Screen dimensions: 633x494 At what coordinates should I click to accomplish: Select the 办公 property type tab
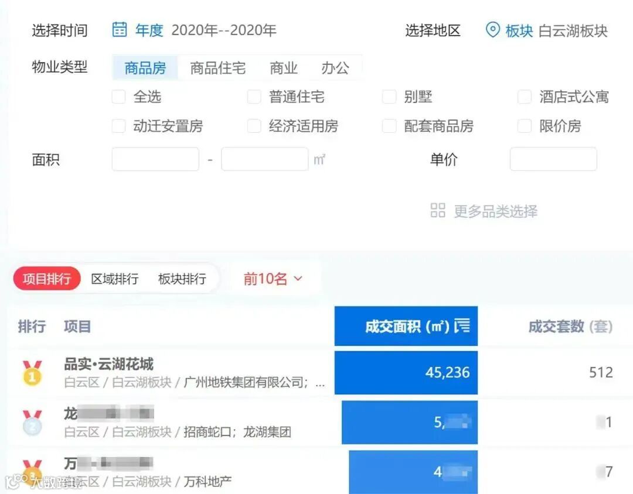coord(335,67)
